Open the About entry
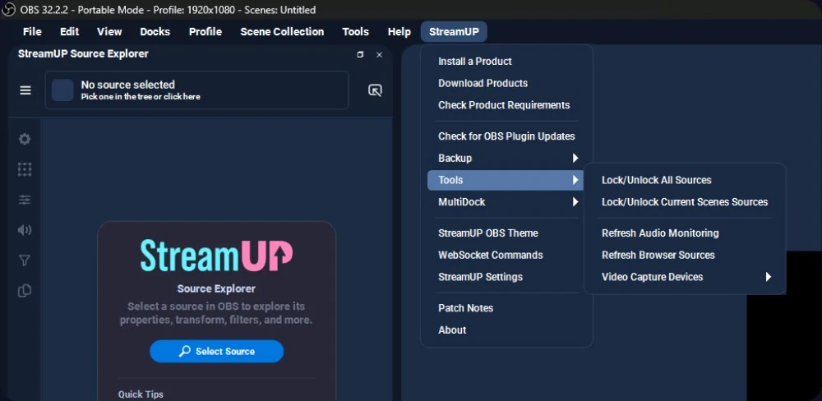Image resolution: width=822 pixels, height=401 pixels. [x=506, y=330]
